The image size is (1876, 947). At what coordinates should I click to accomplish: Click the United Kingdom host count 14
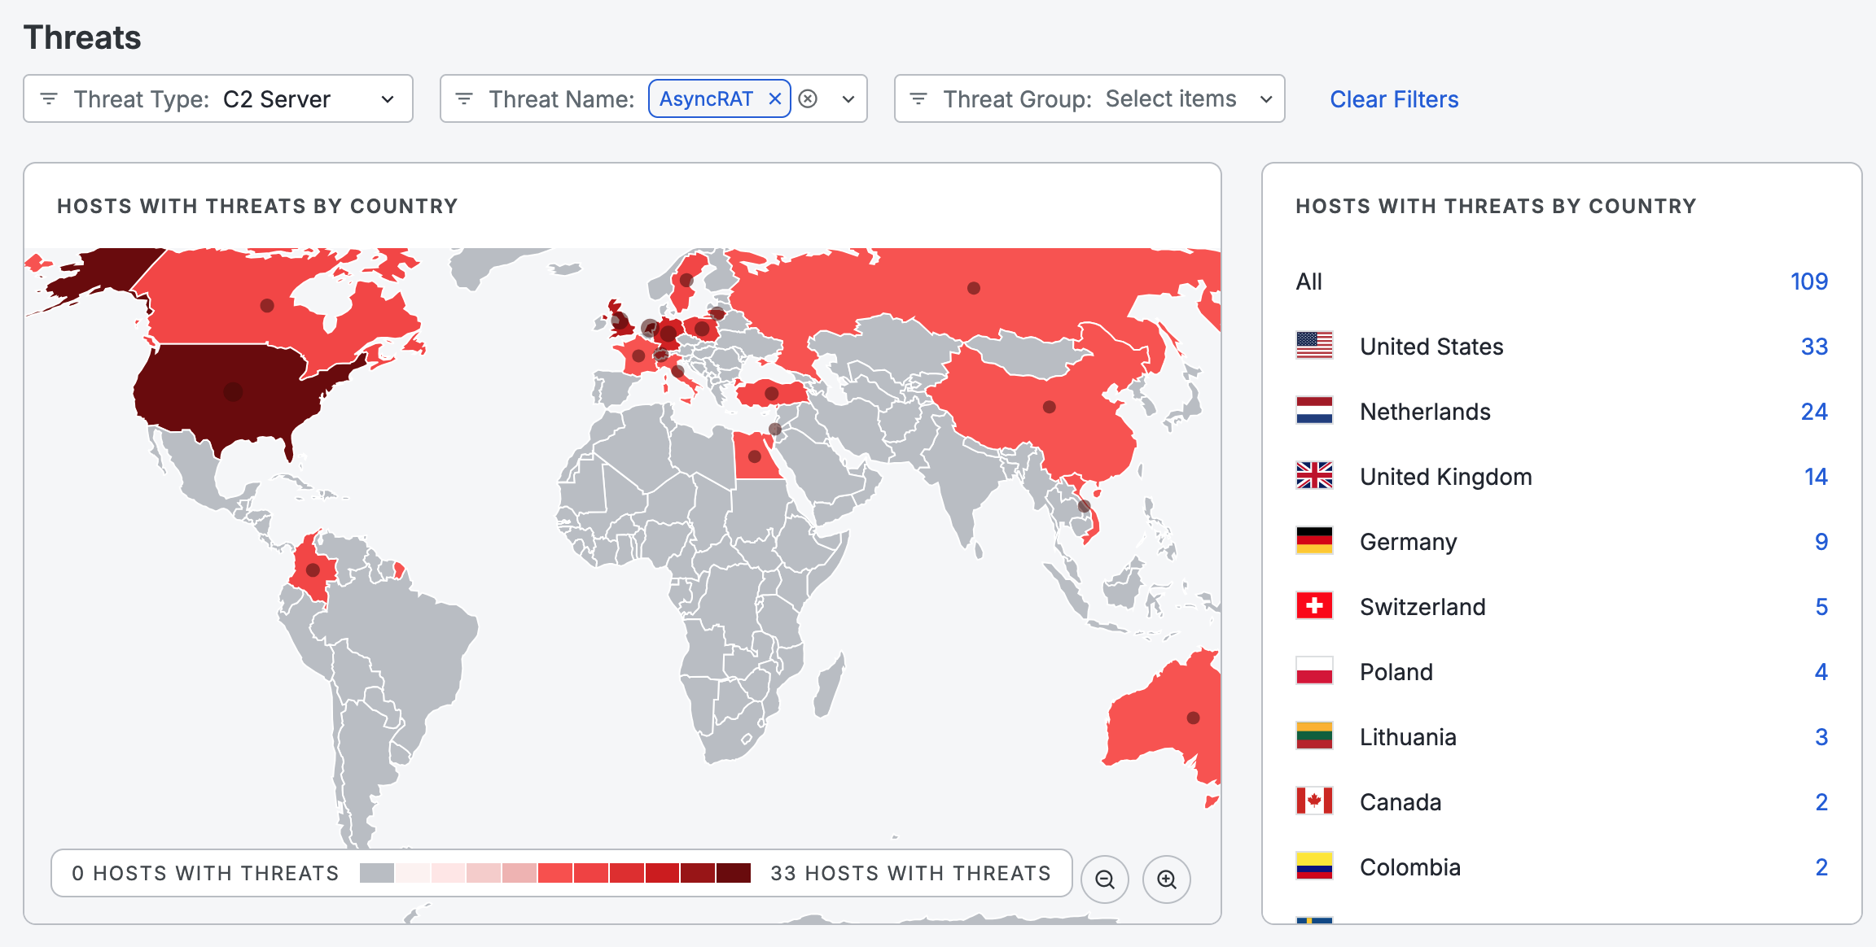[1815, 477]
